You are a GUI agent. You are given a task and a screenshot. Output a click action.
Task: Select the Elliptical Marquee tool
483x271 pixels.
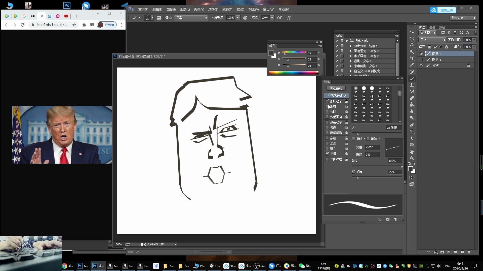[x=412, y=39]
